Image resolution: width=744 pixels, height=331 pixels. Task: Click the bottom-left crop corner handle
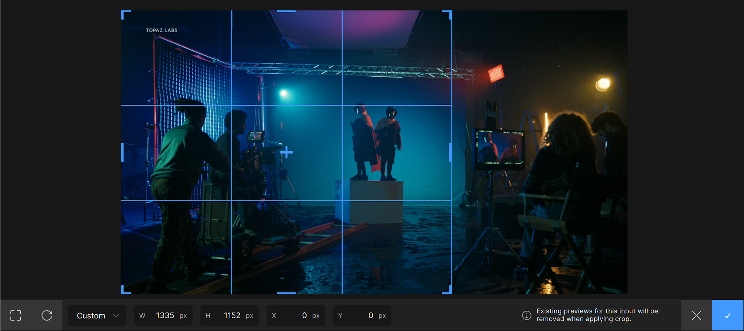125,290
